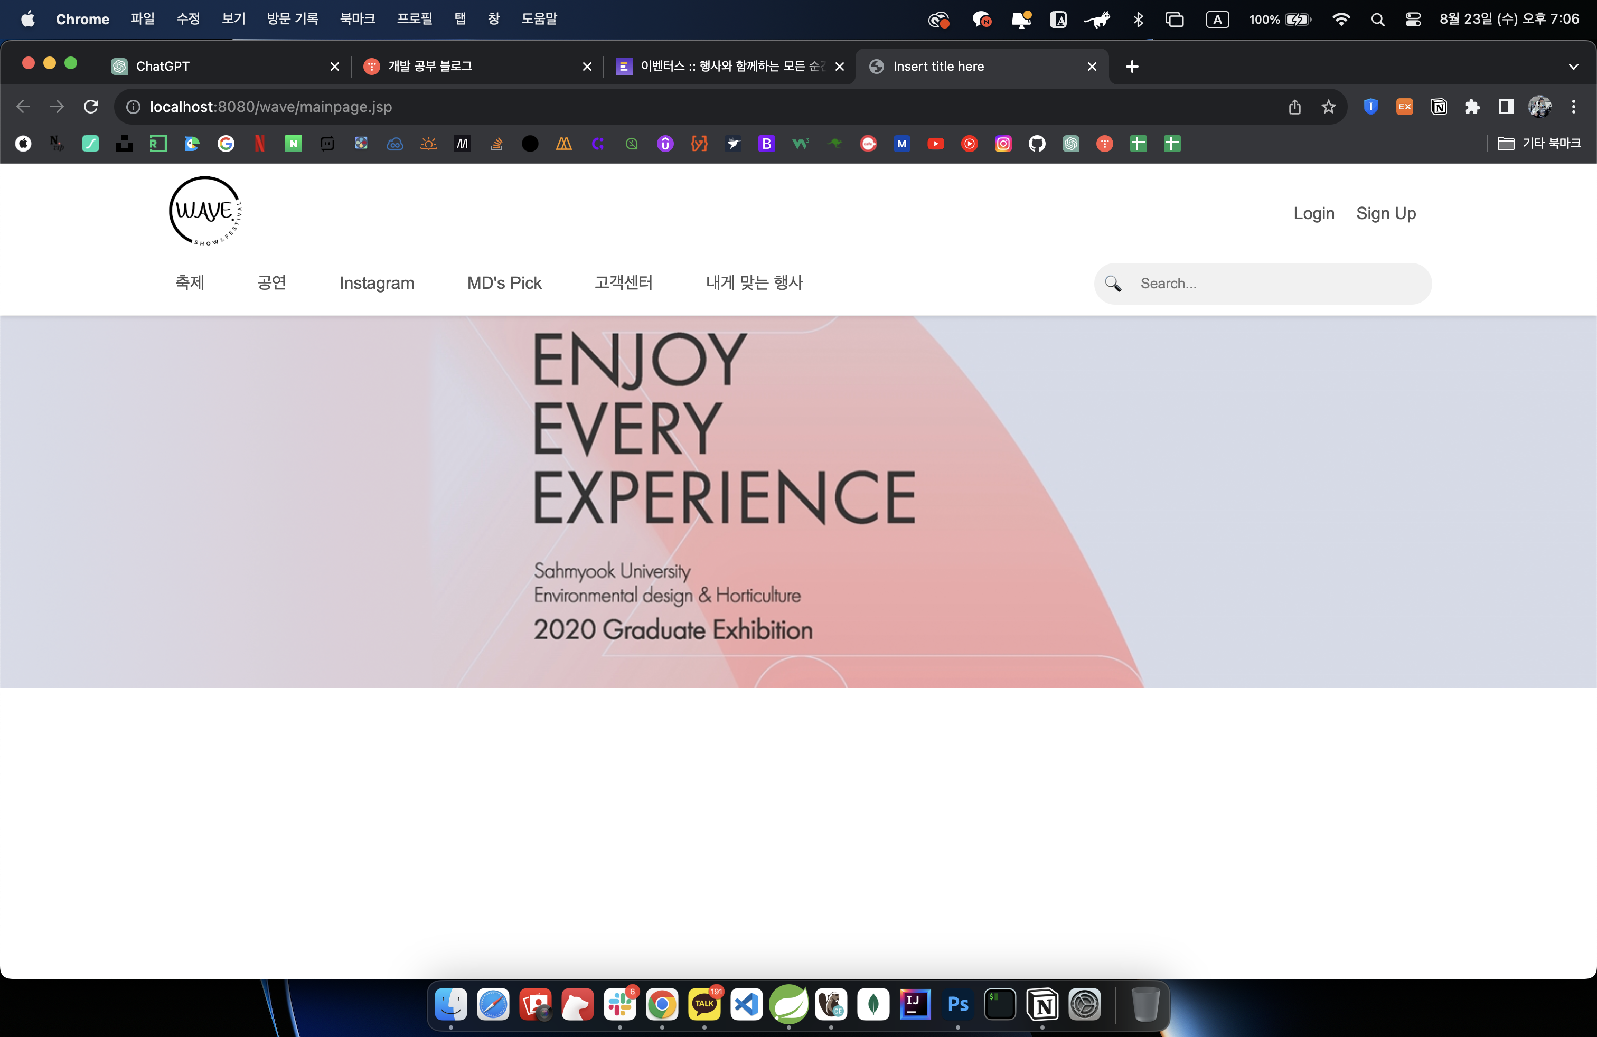1597x1037 pixels.
Task: Click the Search input field
Action: (1275, 284)
